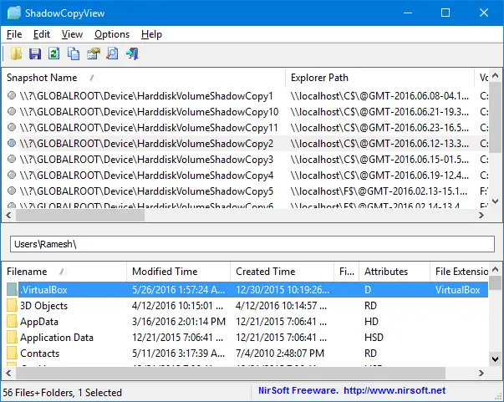Select the .VirtualBox filename
The image size is (504, 402).
[43, 290]
